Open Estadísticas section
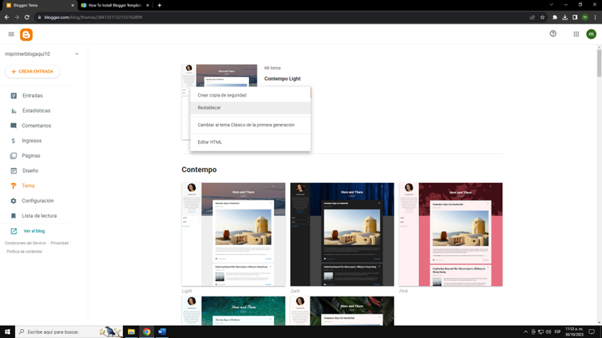The width and height of the screenshot is (602, 338). pyautogui.click(x=35, y=111)
